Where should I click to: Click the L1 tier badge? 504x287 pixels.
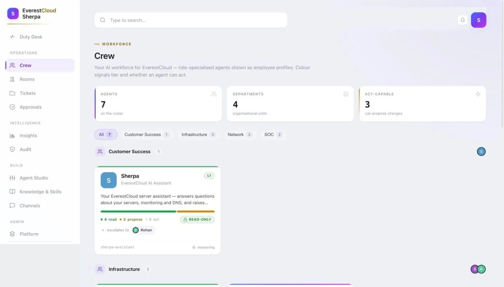(x=209, y=176)
